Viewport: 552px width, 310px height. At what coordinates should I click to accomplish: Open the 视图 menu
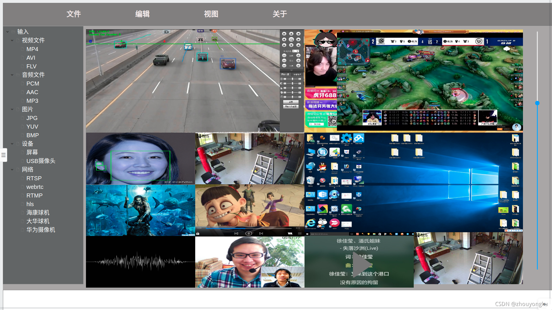tap(211, 14)
